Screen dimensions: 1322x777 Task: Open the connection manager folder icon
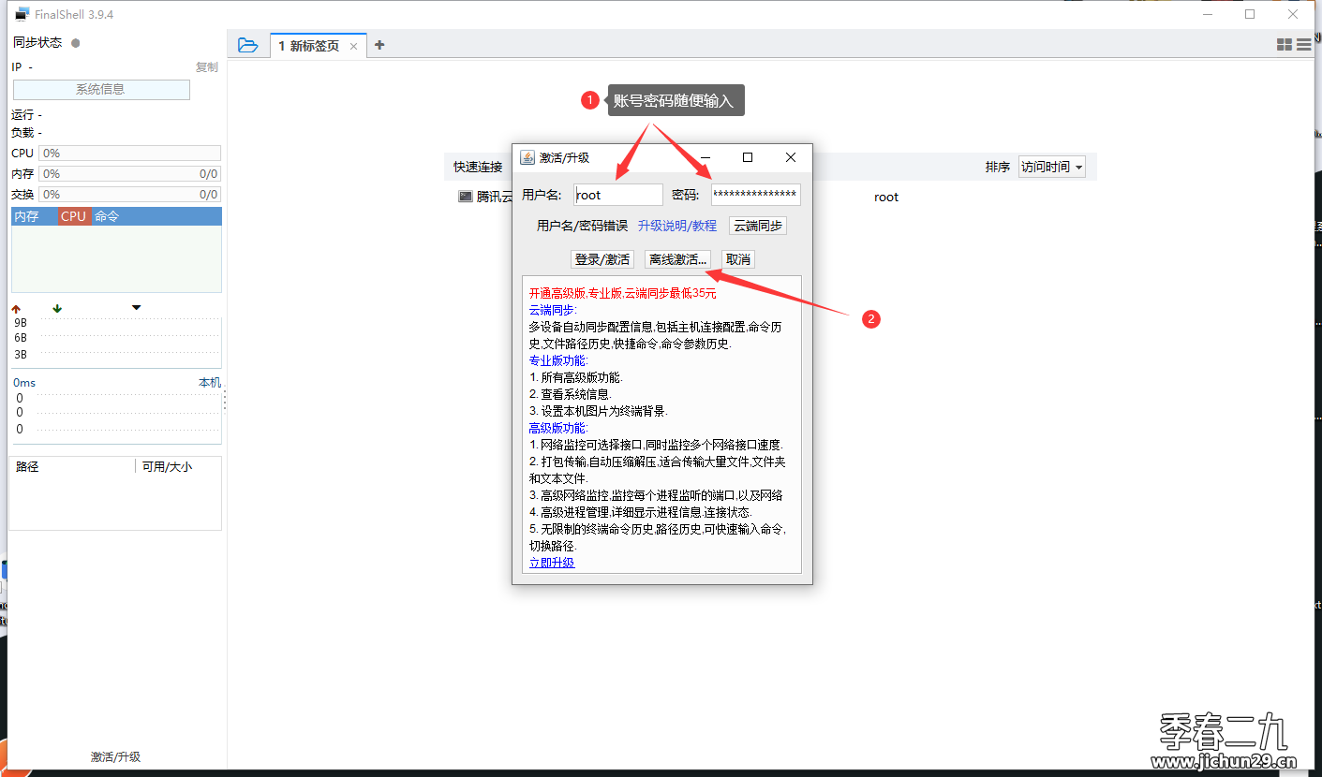pyautogui.click(x=247, y=45)
